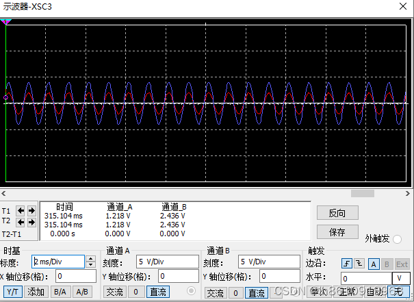Click the Channel A Y 轴位移 field
The height and width of the screenshot is (302, 414).
(179, 276)
